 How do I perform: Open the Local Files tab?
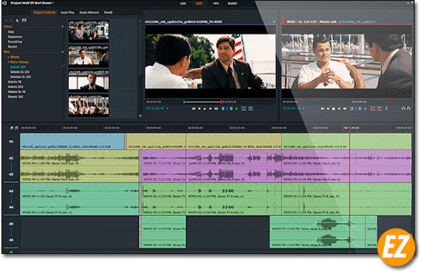[67, 13]
